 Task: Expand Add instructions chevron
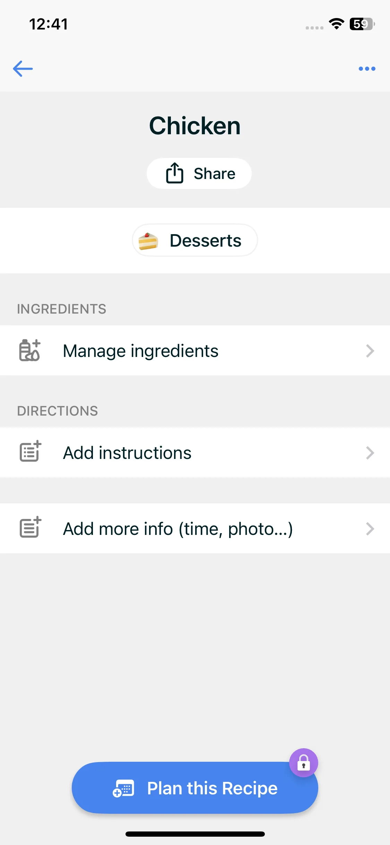[370, 453]
